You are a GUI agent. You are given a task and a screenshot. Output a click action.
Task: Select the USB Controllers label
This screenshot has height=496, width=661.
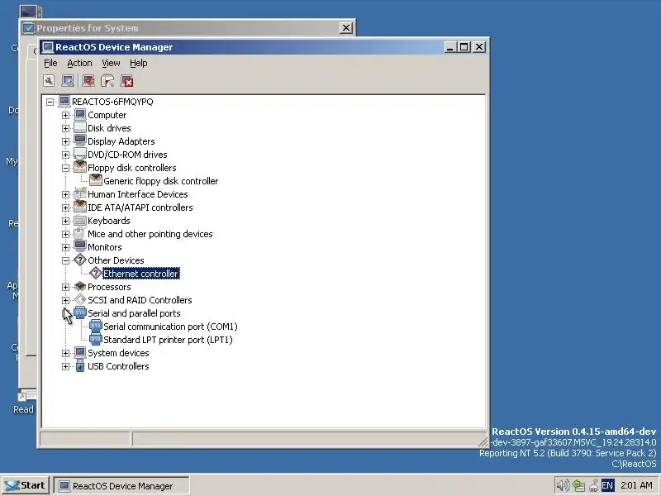click(x=118, y=366)
